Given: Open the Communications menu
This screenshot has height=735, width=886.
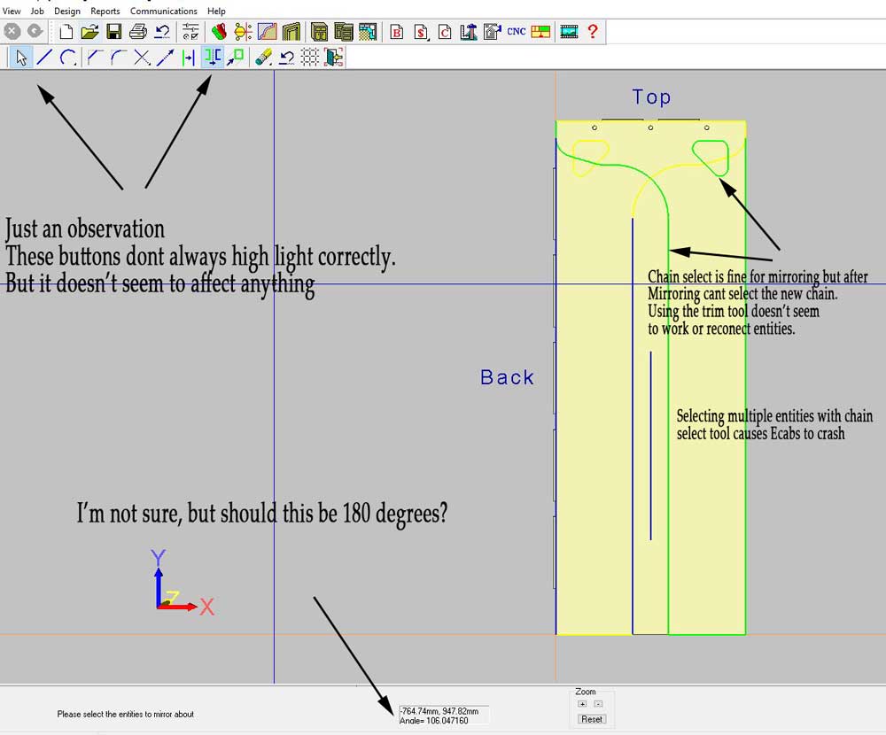Looking at the screenshot, I should (x=163, y=12).
